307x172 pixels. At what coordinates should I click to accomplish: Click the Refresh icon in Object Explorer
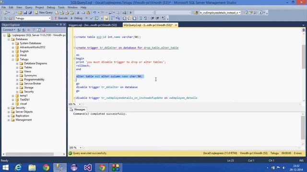(38, 30)
